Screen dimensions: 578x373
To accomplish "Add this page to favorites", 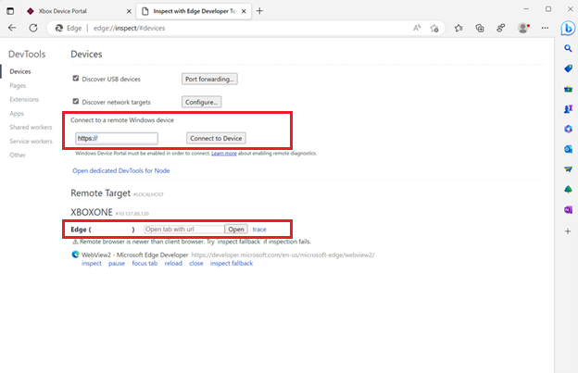I will pos(434,28).
